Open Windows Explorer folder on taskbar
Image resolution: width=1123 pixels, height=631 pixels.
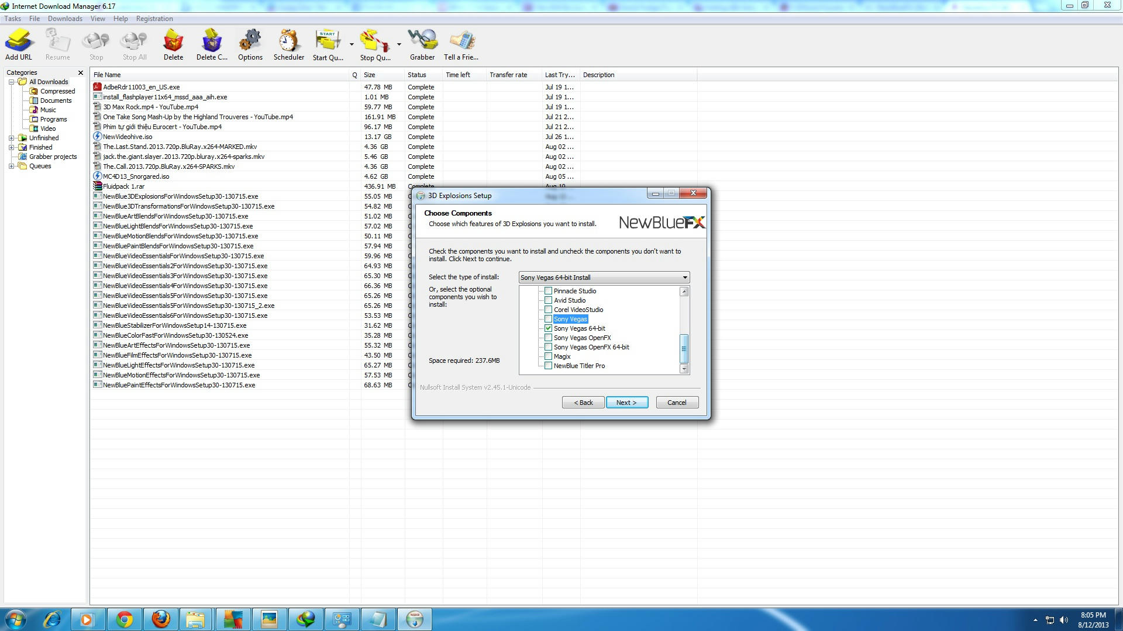coord(196,619)
